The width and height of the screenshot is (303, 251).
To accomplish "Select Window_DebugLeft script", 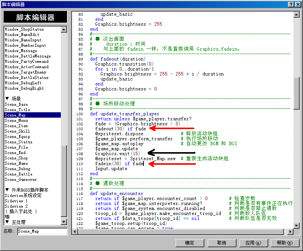I will tap(23, 83).
